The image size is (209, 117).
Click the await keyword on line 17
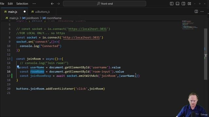coord(60,76)
